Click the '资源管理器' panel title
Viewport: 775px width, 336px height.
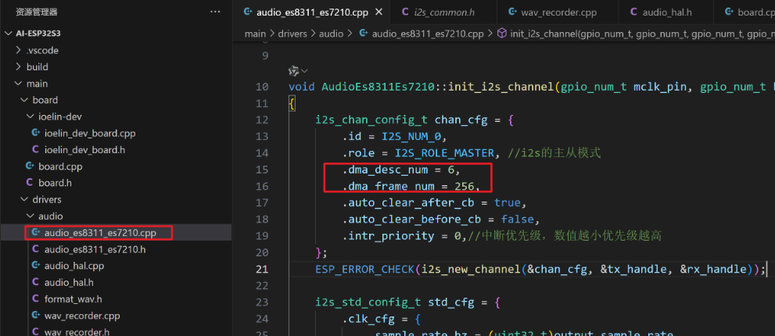(x=37, y=12)
